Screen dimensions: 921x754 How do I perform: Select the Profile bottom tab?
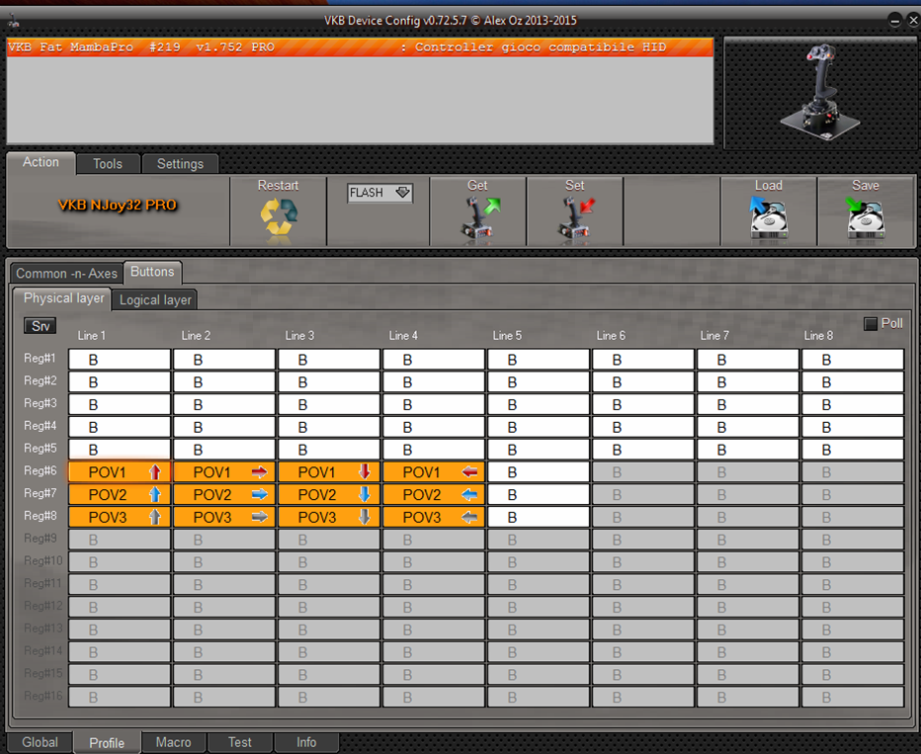click(x=107, y=743)
